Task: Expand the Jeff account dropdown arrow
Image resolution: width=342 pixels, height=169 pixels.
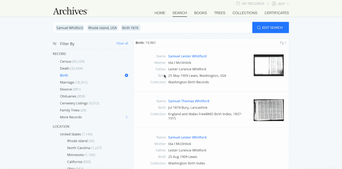Action: tap(288, 4)
